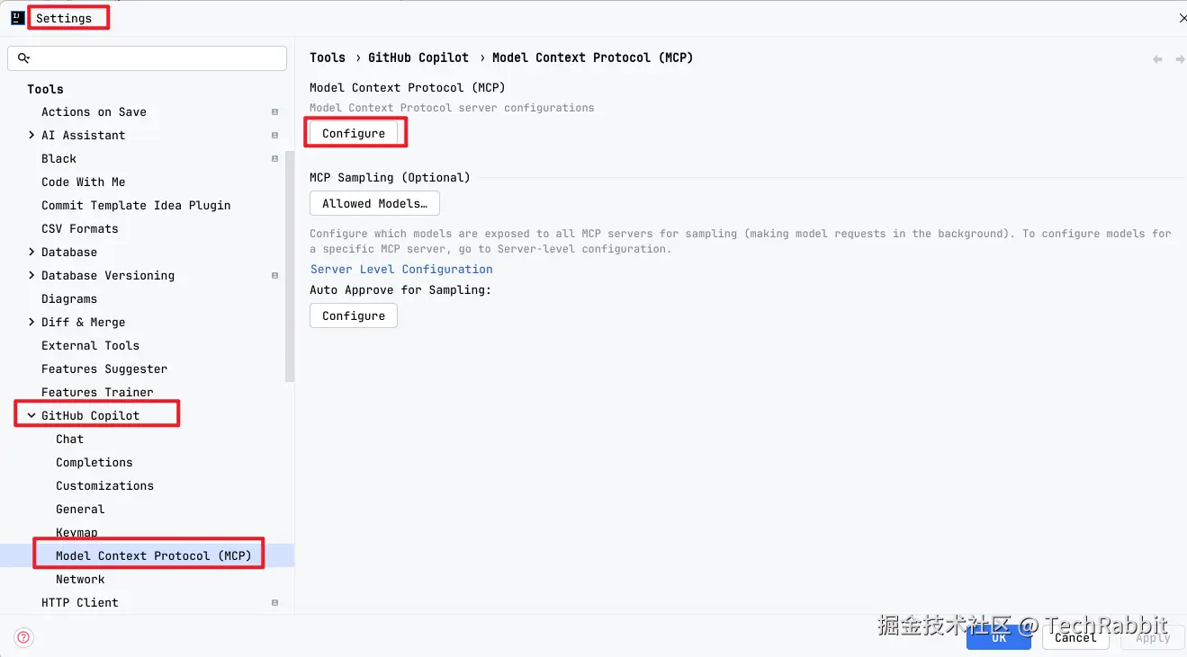Open Copilot Keymap settings
Viewport: 1187px width, 657px height.
click(x=76, y=533)
